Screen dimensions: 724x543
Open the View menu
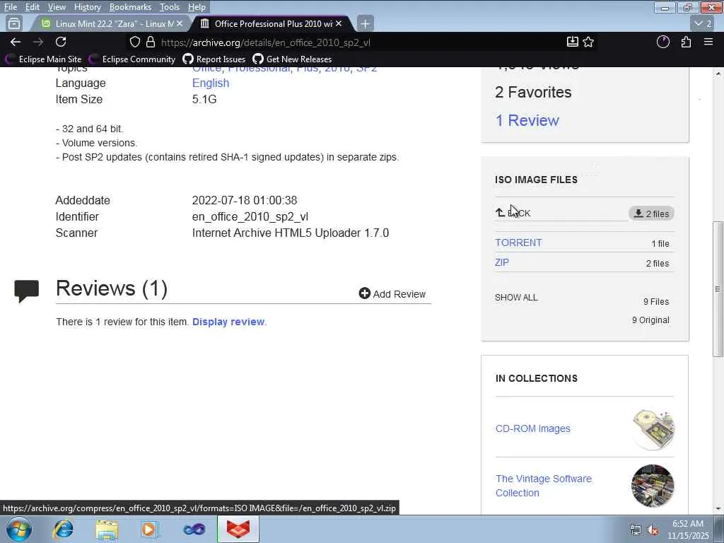57,7
